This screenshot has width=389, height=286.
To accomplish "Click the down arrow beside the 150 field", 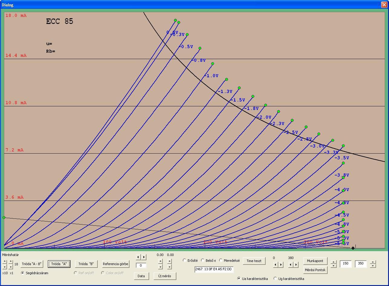I will (x=334, y=266).
